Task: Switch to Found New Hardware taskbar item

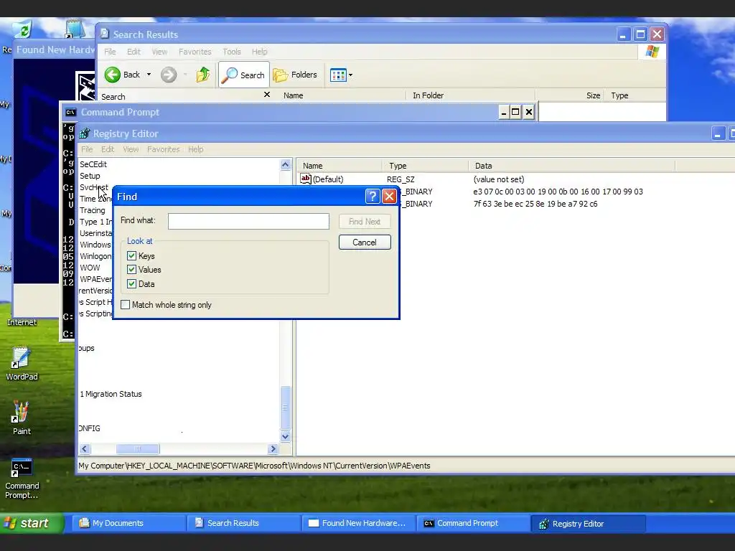Action: pyautogui.click(x=359, y=523)
